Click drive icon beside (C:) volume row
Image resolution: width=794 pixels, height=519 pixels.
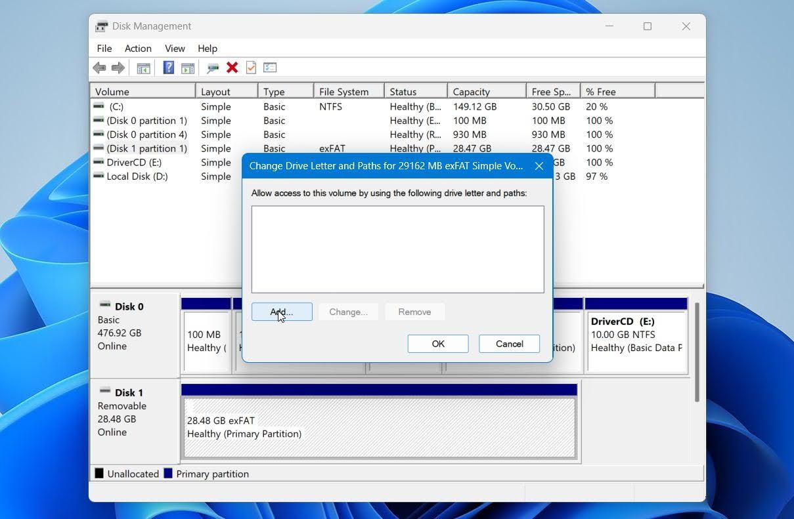[99, 106]
